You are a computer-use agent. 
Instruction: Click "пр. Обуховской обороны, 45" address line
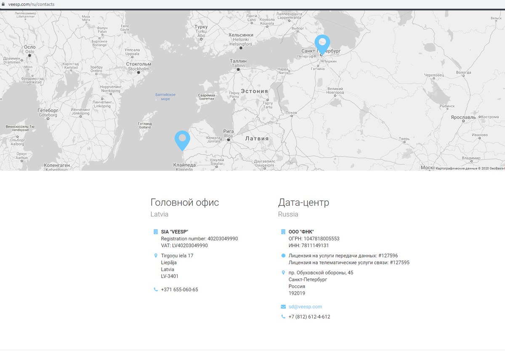321,273
